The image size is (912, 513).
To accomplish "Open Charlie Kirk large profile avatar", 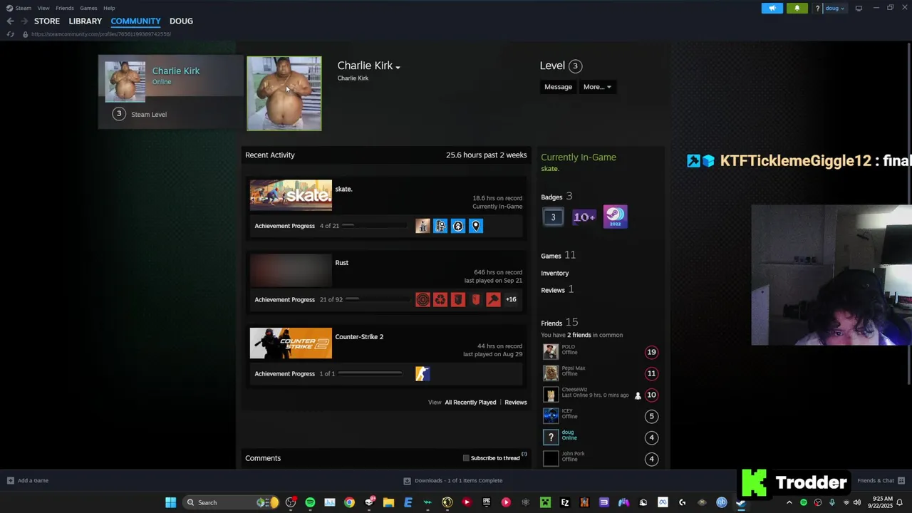I will 284,93.
